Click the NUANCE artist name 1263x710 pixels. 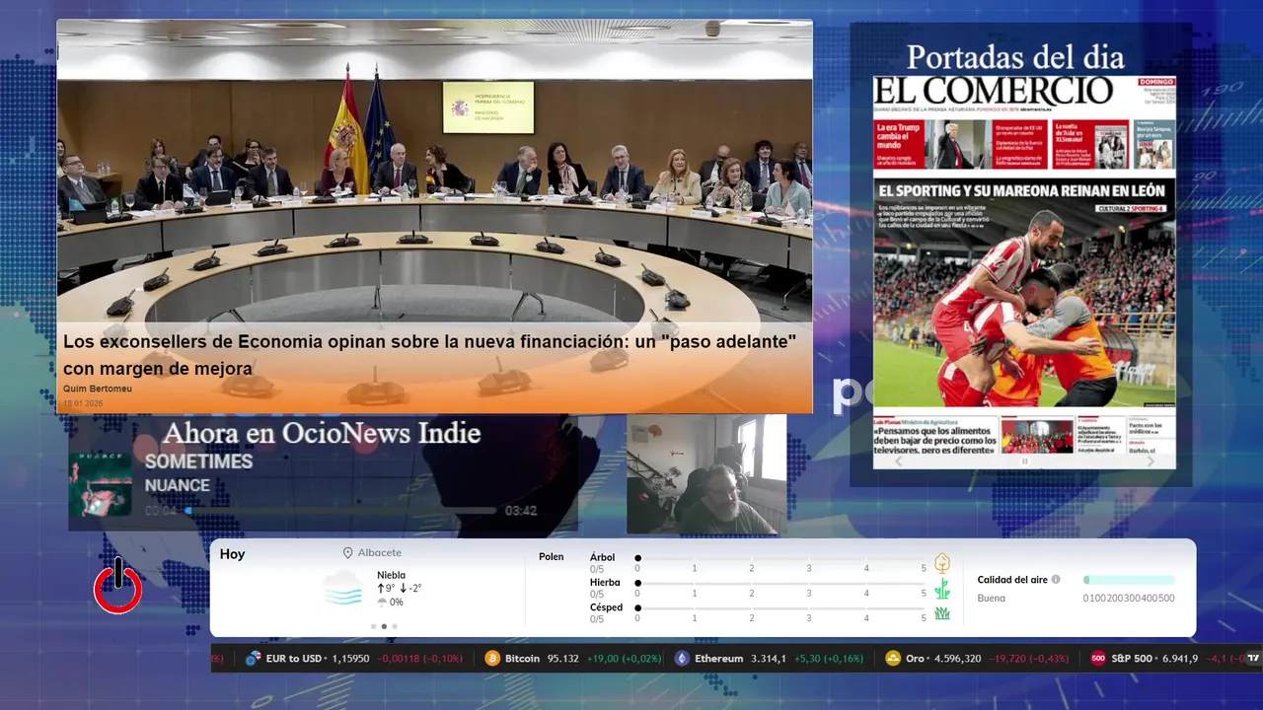178,485
